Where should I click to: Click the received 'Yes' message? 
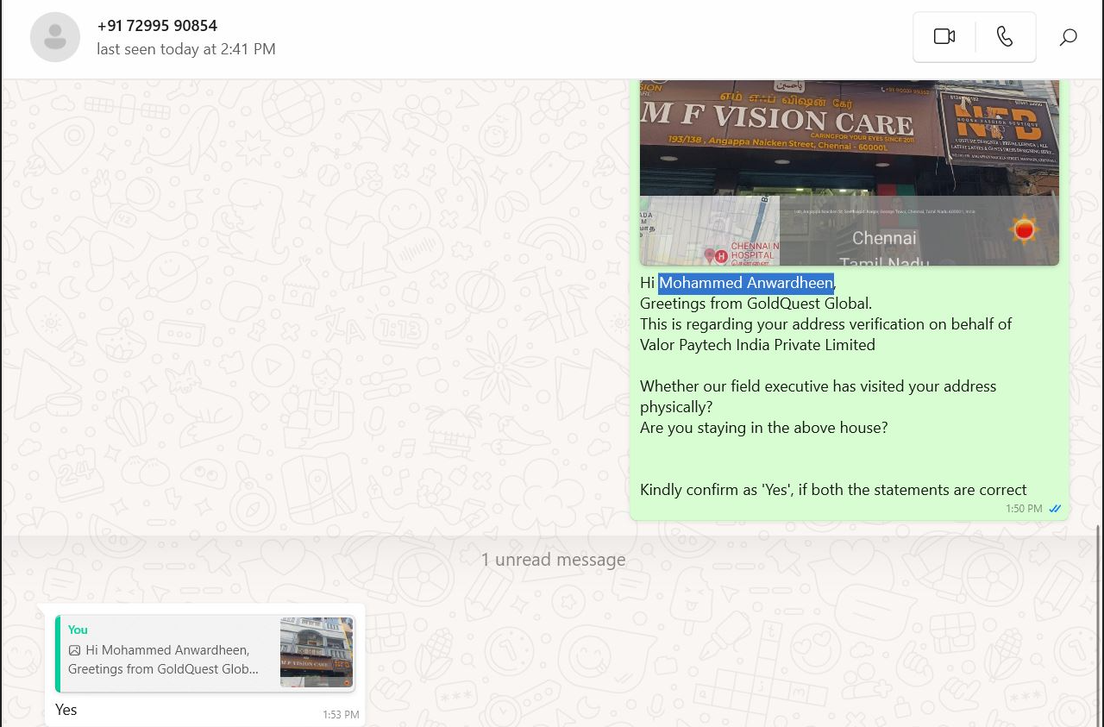(66, 710)
